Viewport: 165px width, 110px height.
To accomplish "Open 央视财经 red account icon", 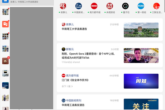I will pyautogui.click(x=110, y=6).
